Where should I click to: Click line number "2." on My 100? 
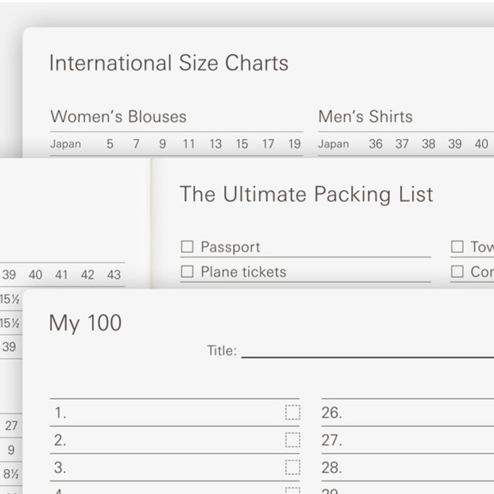click(60, 440)
